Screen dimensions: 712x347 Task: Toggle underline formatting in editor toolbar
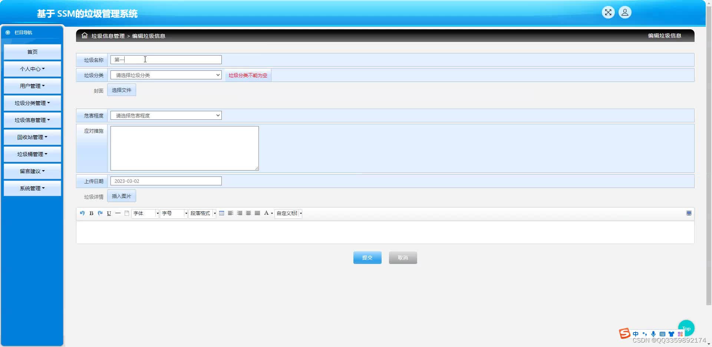click(109, 213)
